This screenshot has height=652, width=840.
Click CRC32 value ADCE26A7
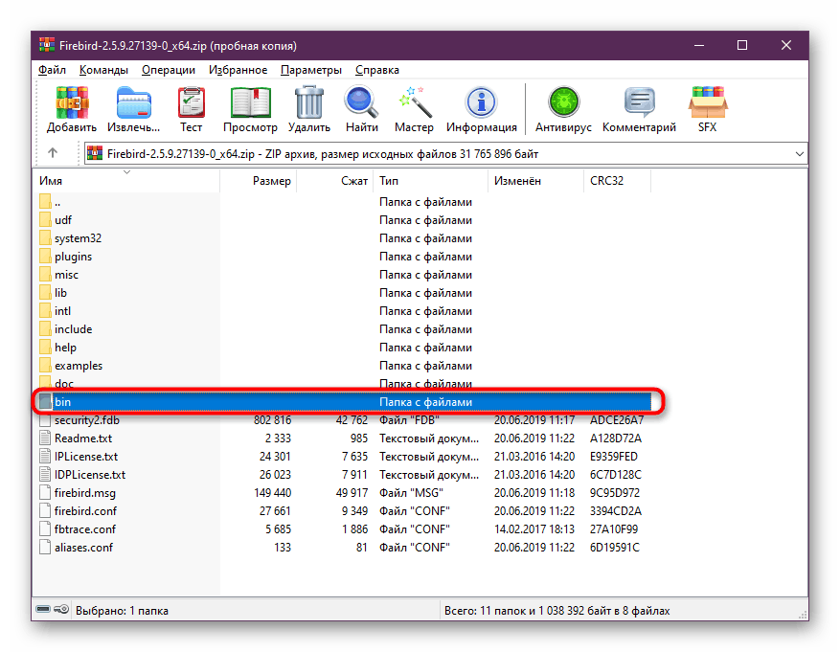(x=617, y=420)
